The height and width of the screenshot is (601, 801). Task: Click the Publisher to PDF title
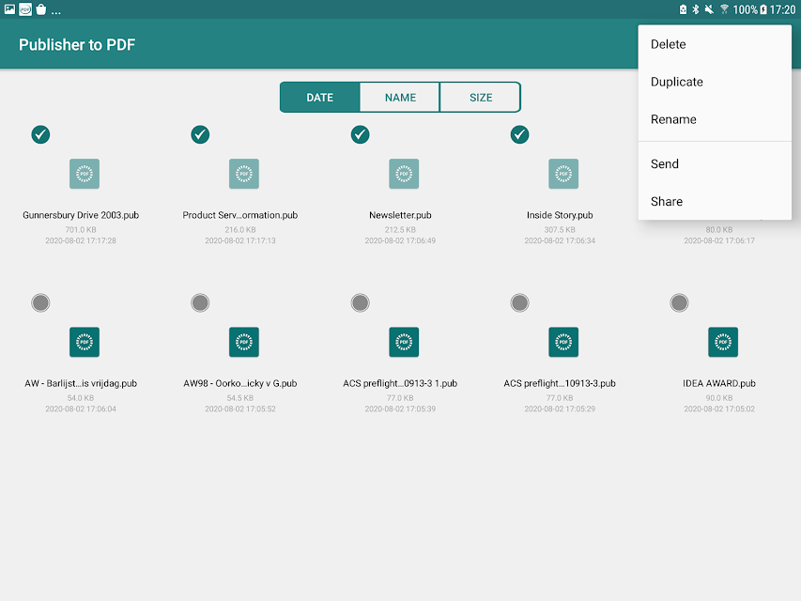[x=77, y=45]
